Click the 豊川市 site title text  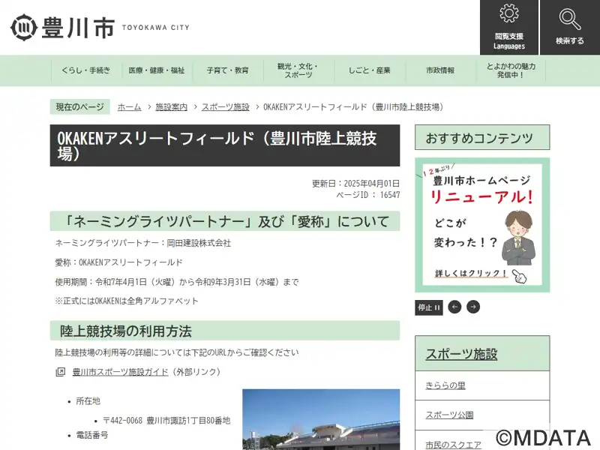point(78,28)
